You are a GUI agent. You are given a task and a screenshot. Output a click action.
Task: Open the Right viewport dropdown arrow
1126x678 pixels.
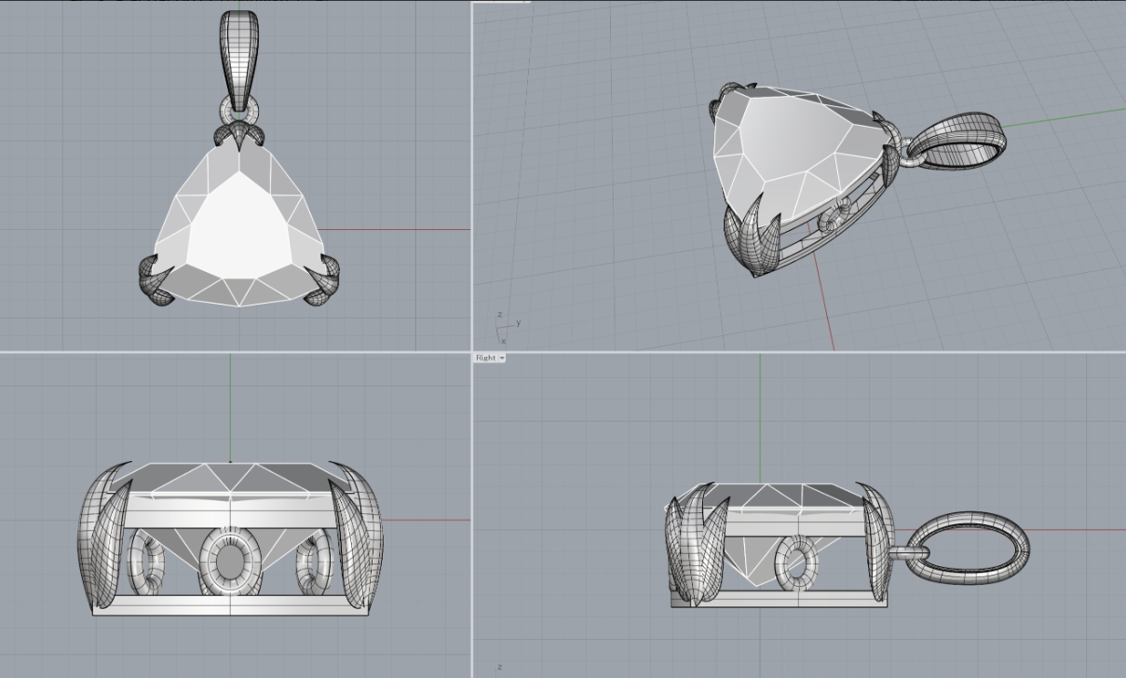(502, 358)
